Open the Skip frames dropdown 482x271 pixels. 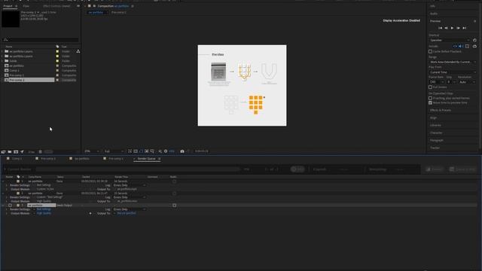pos(451,82)
